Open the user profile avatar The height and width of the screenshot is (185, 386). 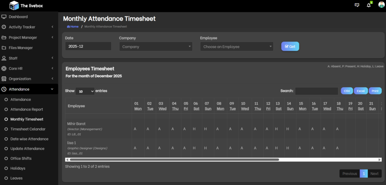[381, 5]
